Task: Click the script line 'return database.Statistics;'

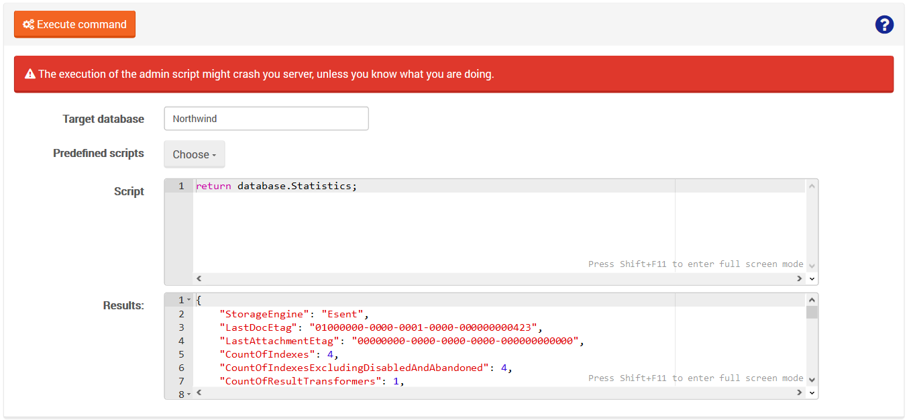Action: coord(276,186)
